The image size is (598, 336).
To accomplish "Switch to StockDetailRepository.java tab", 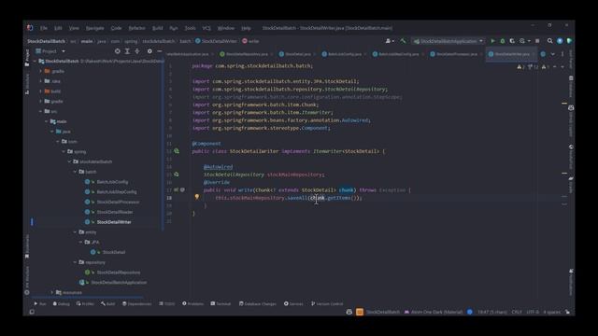I will [x=247, y=54].
